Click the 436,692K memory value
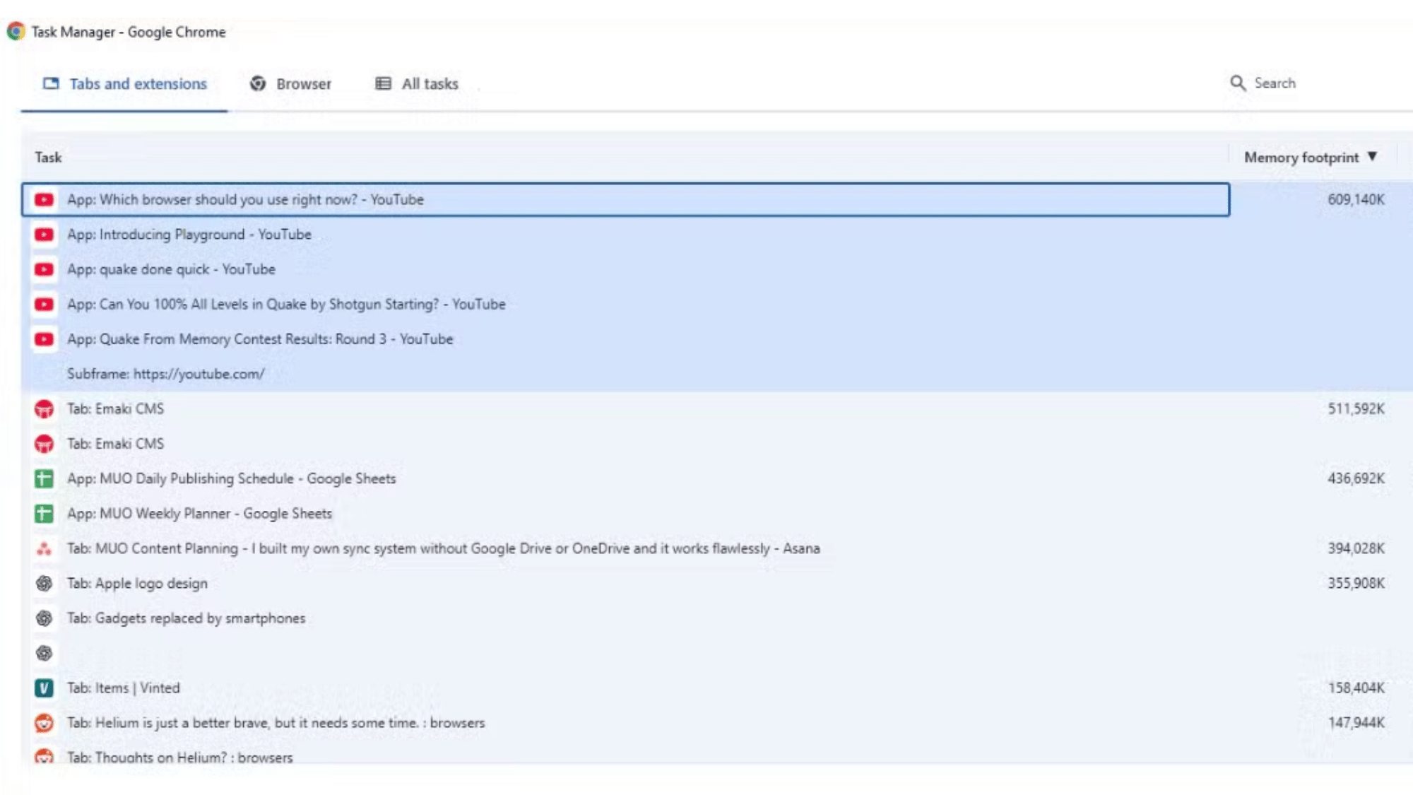The height and width of the screenshot is (795, 1413). [x=1356, y=478]
